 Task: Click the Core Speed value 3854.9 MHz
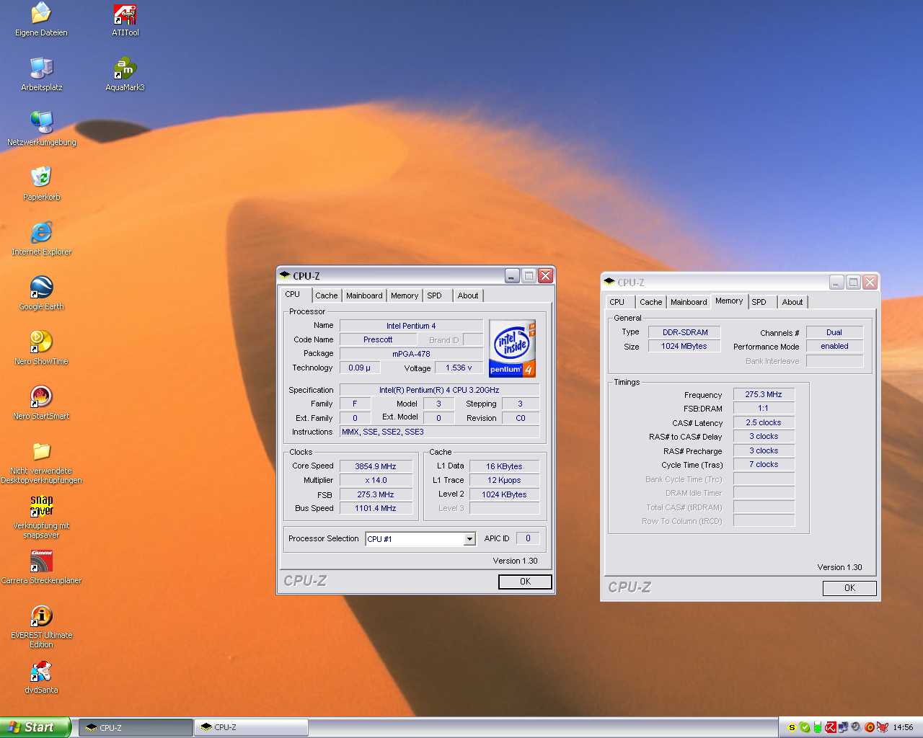tap(376, 466)
